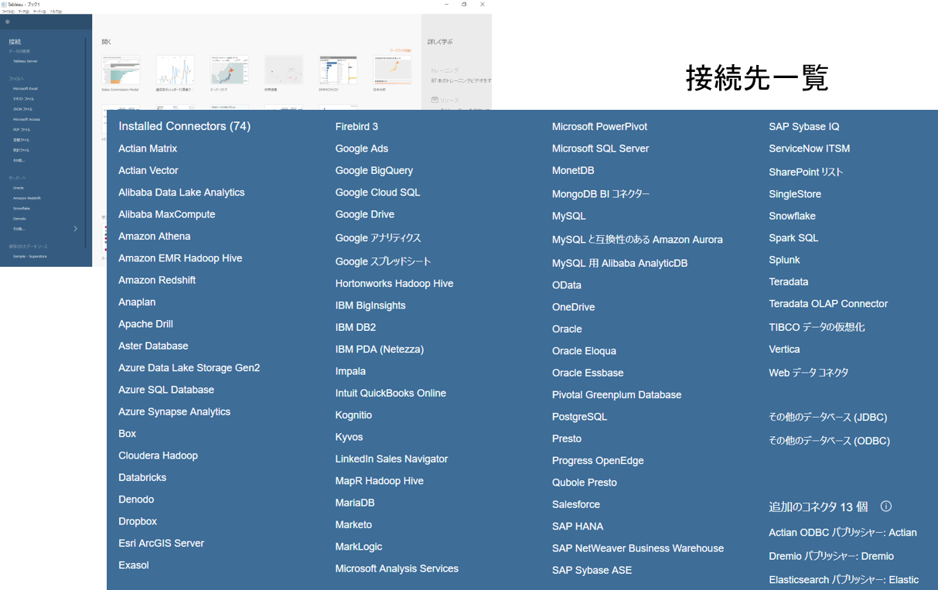Screen dimensions: 938x590
Task: Select the Box connector
Action: click(128, 434)
